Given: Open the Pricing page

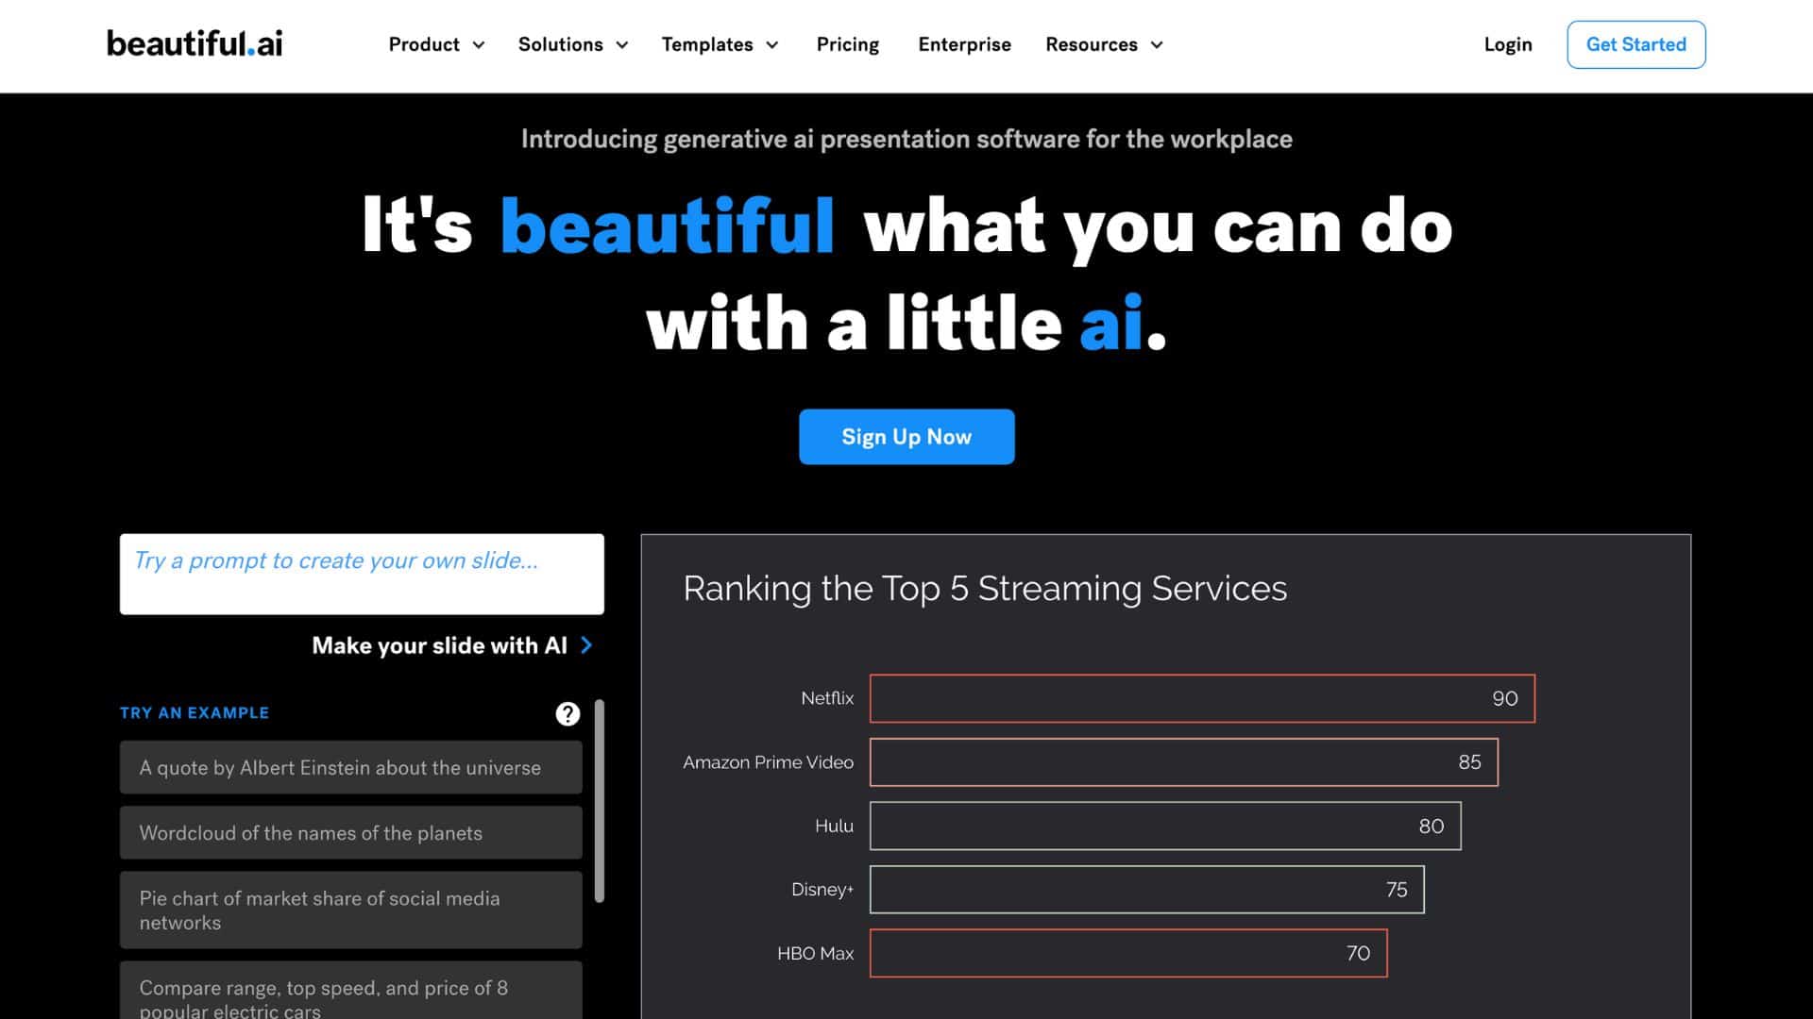Looking at the screenshot, I should 847,44.
